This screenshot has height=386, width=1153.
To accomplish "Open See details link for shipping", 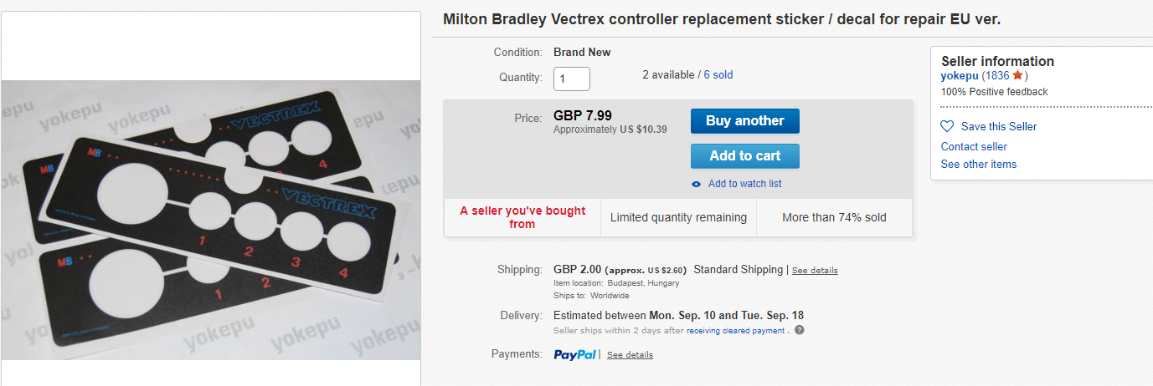I will [815, 271].
